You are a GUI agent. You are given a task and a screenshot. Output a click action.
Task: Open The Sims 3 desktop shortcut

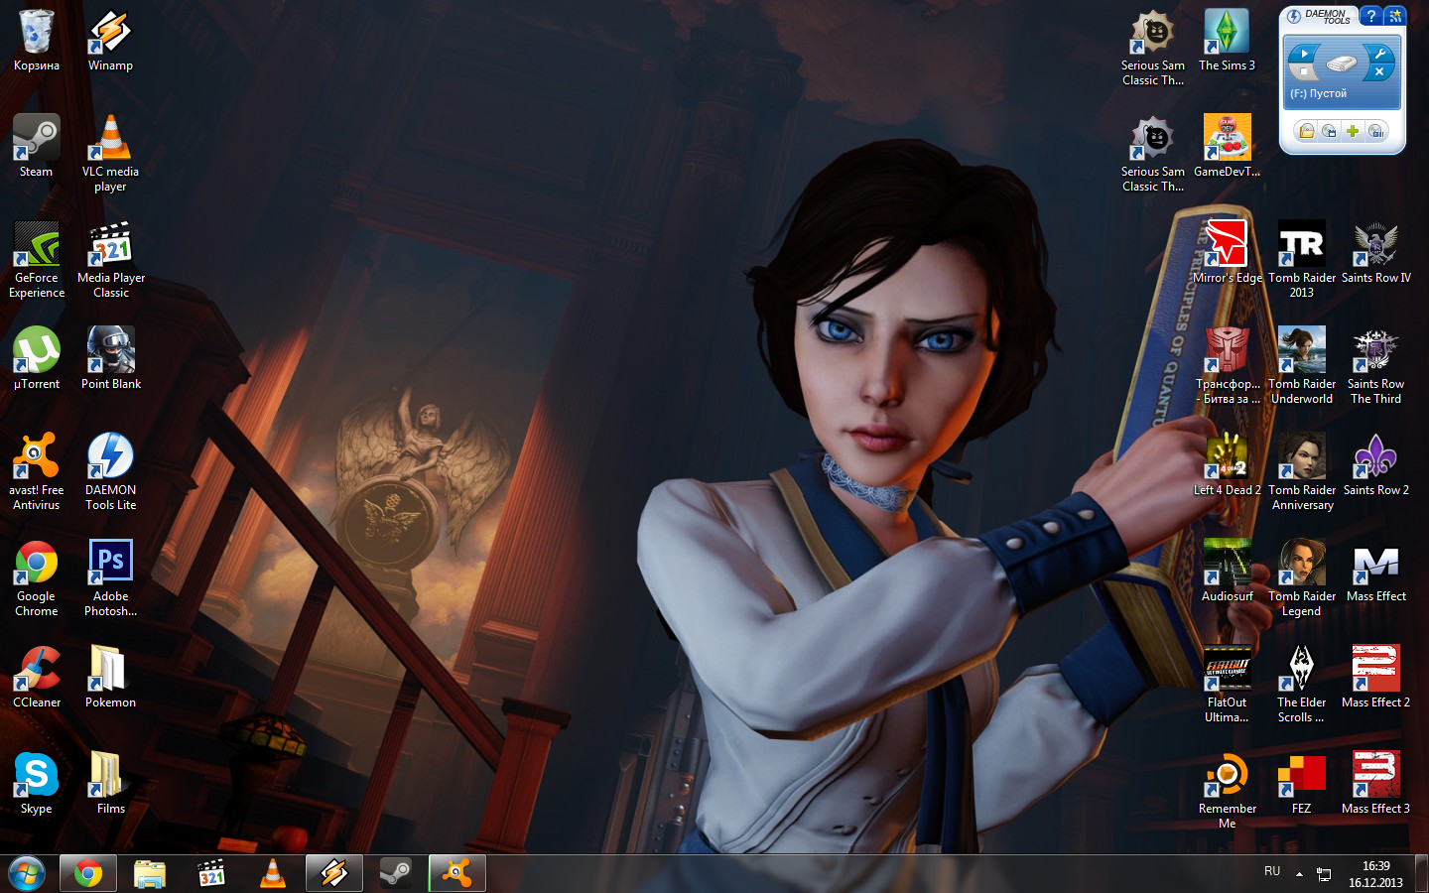pyautogui.click(x=1227, y=42)
